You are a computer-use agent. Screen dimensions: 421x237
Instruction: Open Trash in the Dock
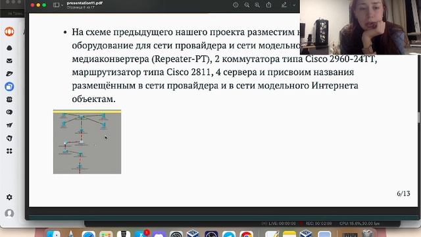(x=367, y=233)
